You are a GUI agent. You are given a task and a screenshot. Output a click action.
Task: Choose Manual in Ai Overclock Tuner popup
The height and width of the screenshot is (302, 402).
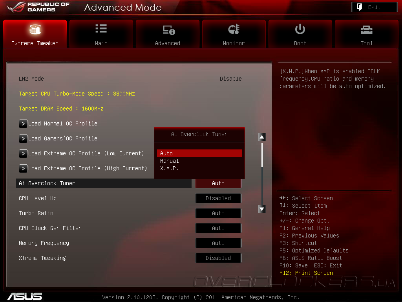tap(199, 161)
